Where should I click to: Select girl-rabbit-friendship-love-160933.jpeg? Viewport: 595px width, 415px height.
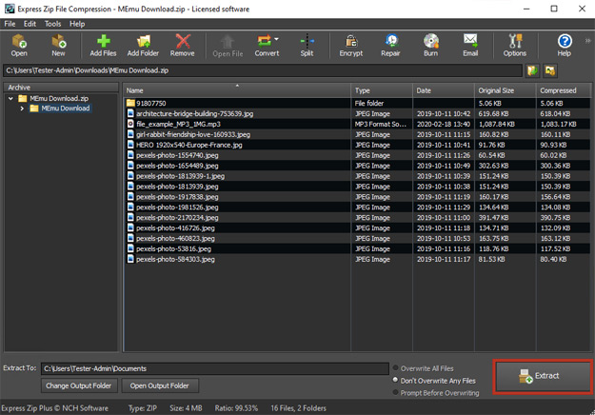pos(357,134)
